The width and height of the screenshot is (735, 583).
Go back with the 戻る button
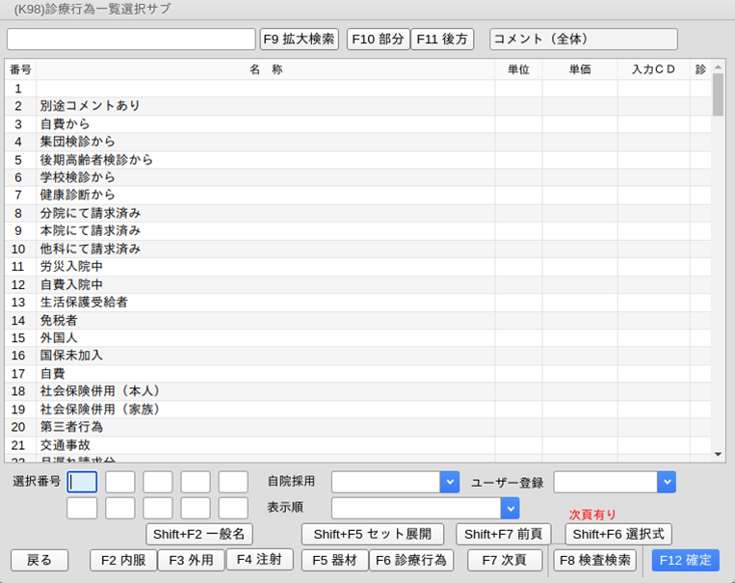(x=39, y=561)
